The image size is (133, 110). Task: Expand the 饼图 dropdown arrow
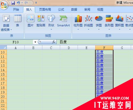(x=99, y=29)
